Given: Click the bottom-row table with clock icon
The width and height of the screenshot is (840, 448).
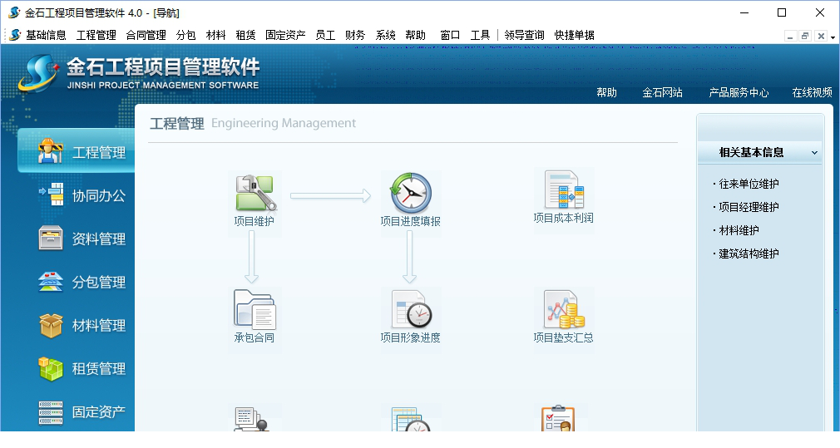Looking at the screenshot, I should 411,419.
